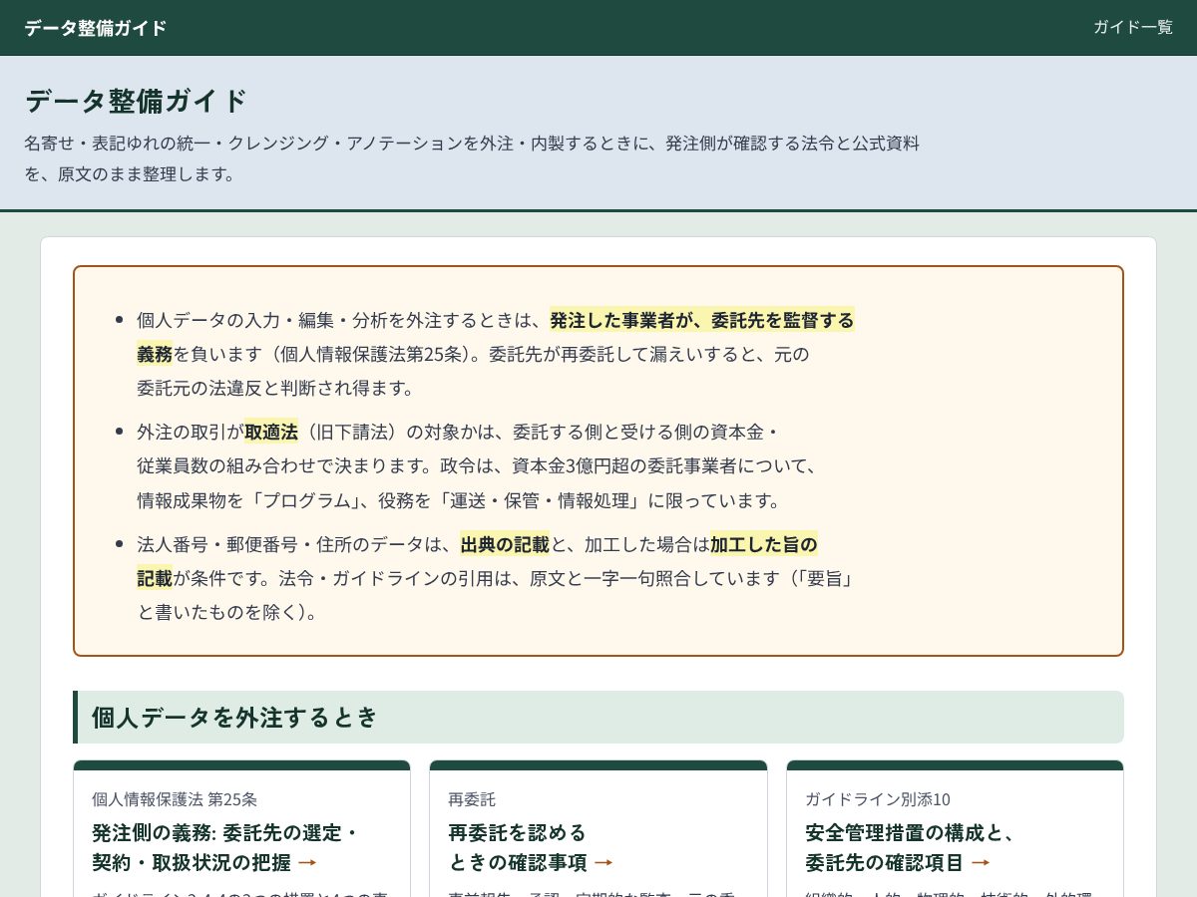This screenshot has height=897, width=1197.
Task: Click the bullet text about 法人番号・郵便番号・住所のデータ
Action: (494, 578)
